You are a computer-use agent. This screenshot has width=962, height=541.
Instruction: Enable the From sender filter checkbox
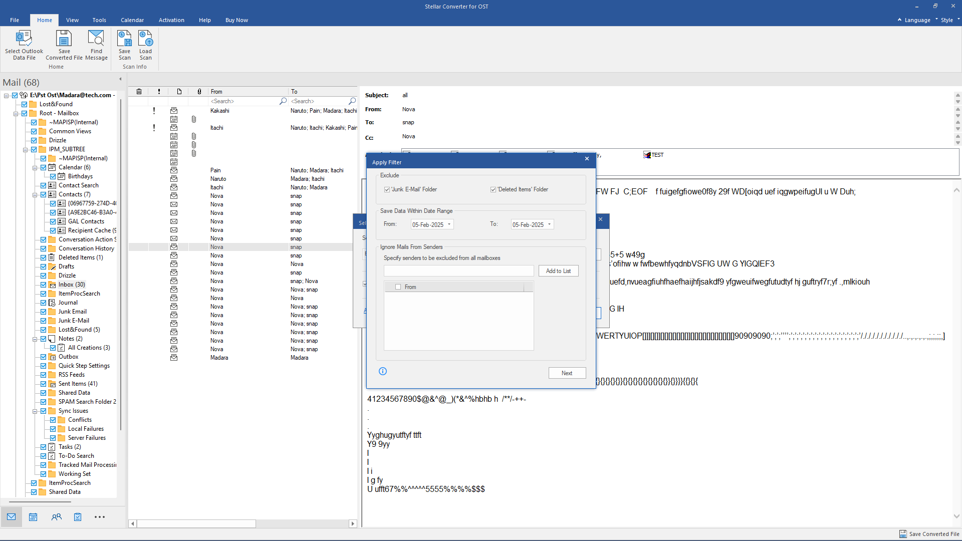[x=398, y=287]
